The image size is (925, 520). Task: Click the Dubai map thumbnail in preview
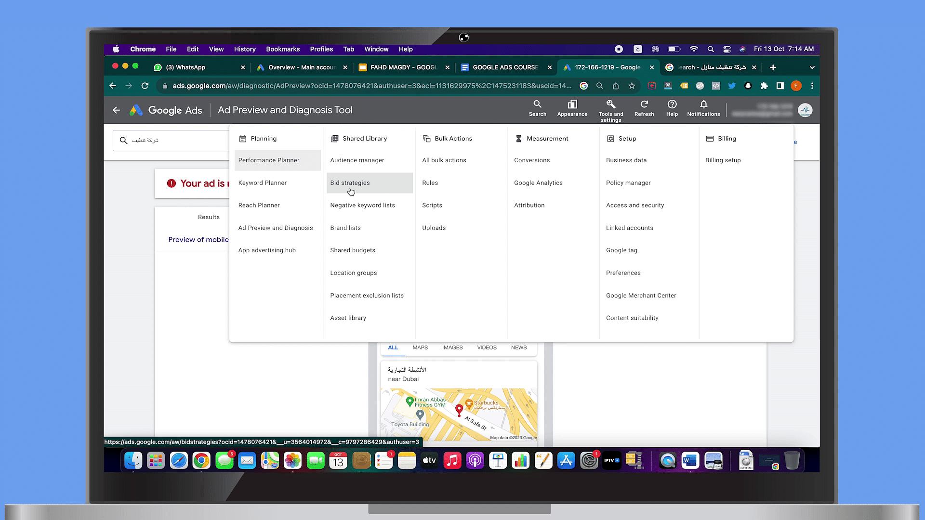[459, 415]
